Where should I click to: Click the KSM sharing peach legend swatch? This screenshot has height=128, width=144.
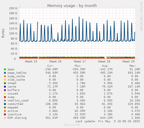pyautogui.click(x=5, y=118)
